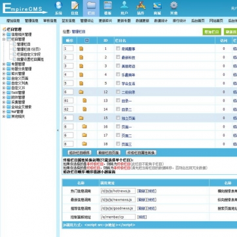This screenshot has height=237, width=237.
Task: Open 后台首页 in the secondary menu bar
Action: pyautogui.click(x=198, y=21)
